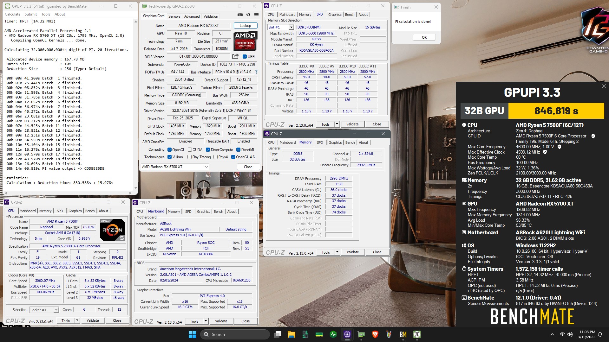609x342 pixels.
Task: Toggle the OpenGL 4.6 checkbox
Action: click(x=233, y=157)
